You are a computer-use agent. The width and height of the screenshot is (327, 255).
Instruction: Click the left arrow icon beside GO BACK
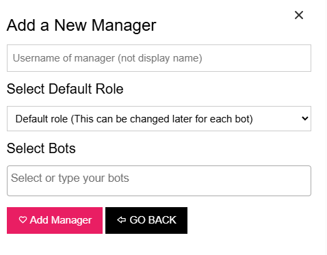click(121, 220)
